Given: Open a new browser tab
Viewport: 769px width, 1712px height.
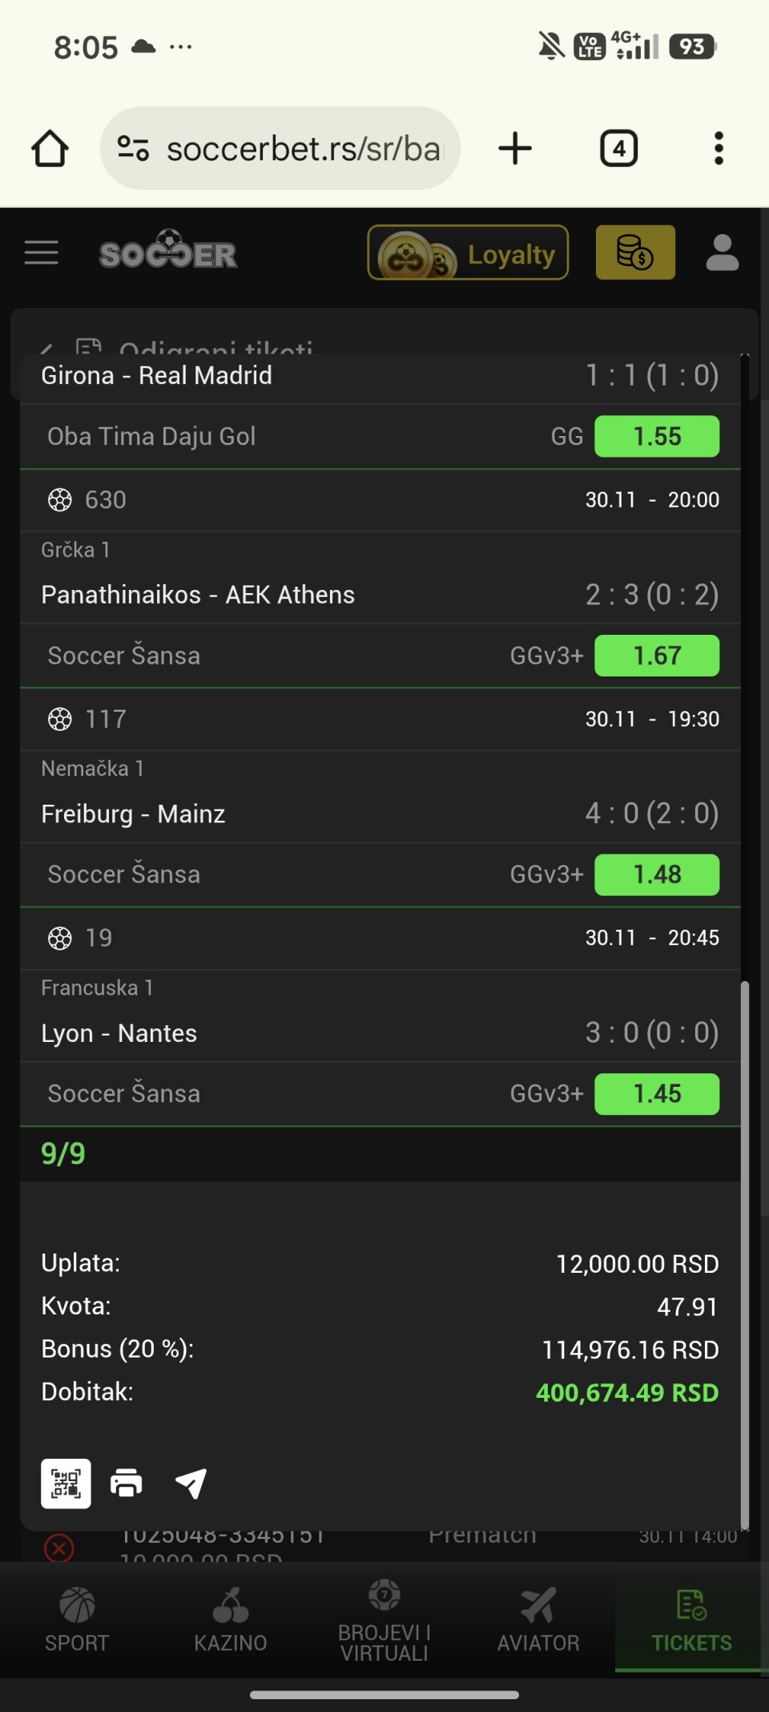Looking at the screenshot, I should coord(515,148).
